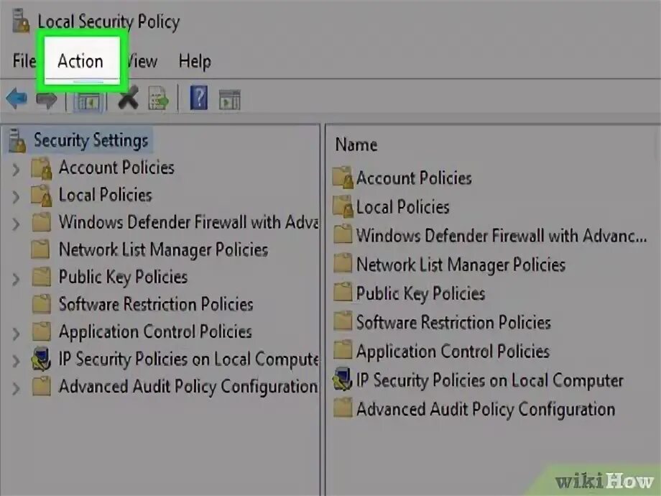661x496 pixels.
Task: Click Windows Defender Firewall icon in Name list
Action: click(343, 234)
